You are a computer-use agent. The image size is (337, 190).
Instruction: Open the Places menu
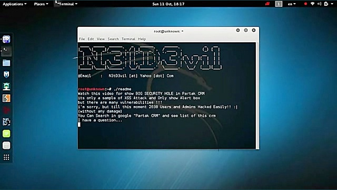coord(41,4)
